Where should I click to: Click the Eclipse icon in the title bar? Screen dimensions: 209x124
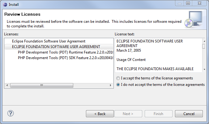(5, 5)
